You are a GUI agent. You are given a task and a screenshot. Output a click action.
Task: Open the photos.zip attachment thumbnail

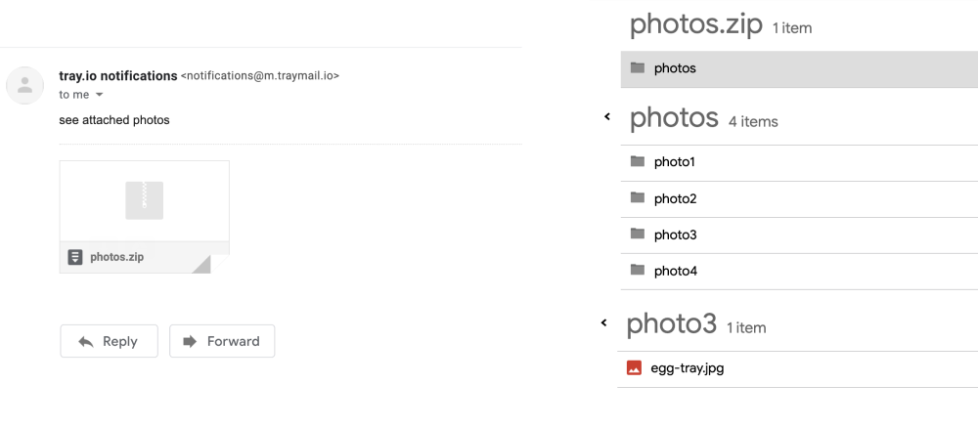(144, 200)
